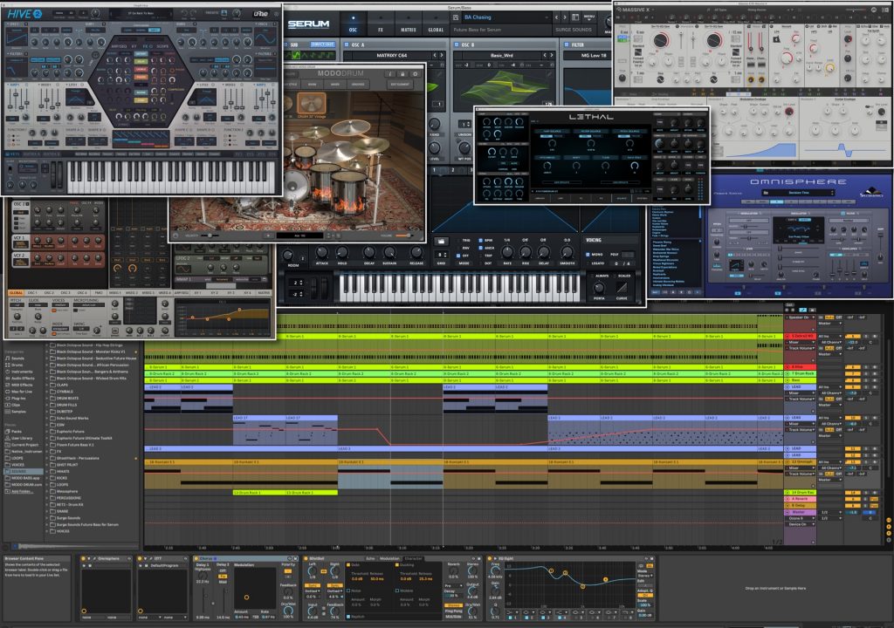Switch to Serum MATRIX tab
The height and width of the screenshot is (628, 894).
(409, 24)
